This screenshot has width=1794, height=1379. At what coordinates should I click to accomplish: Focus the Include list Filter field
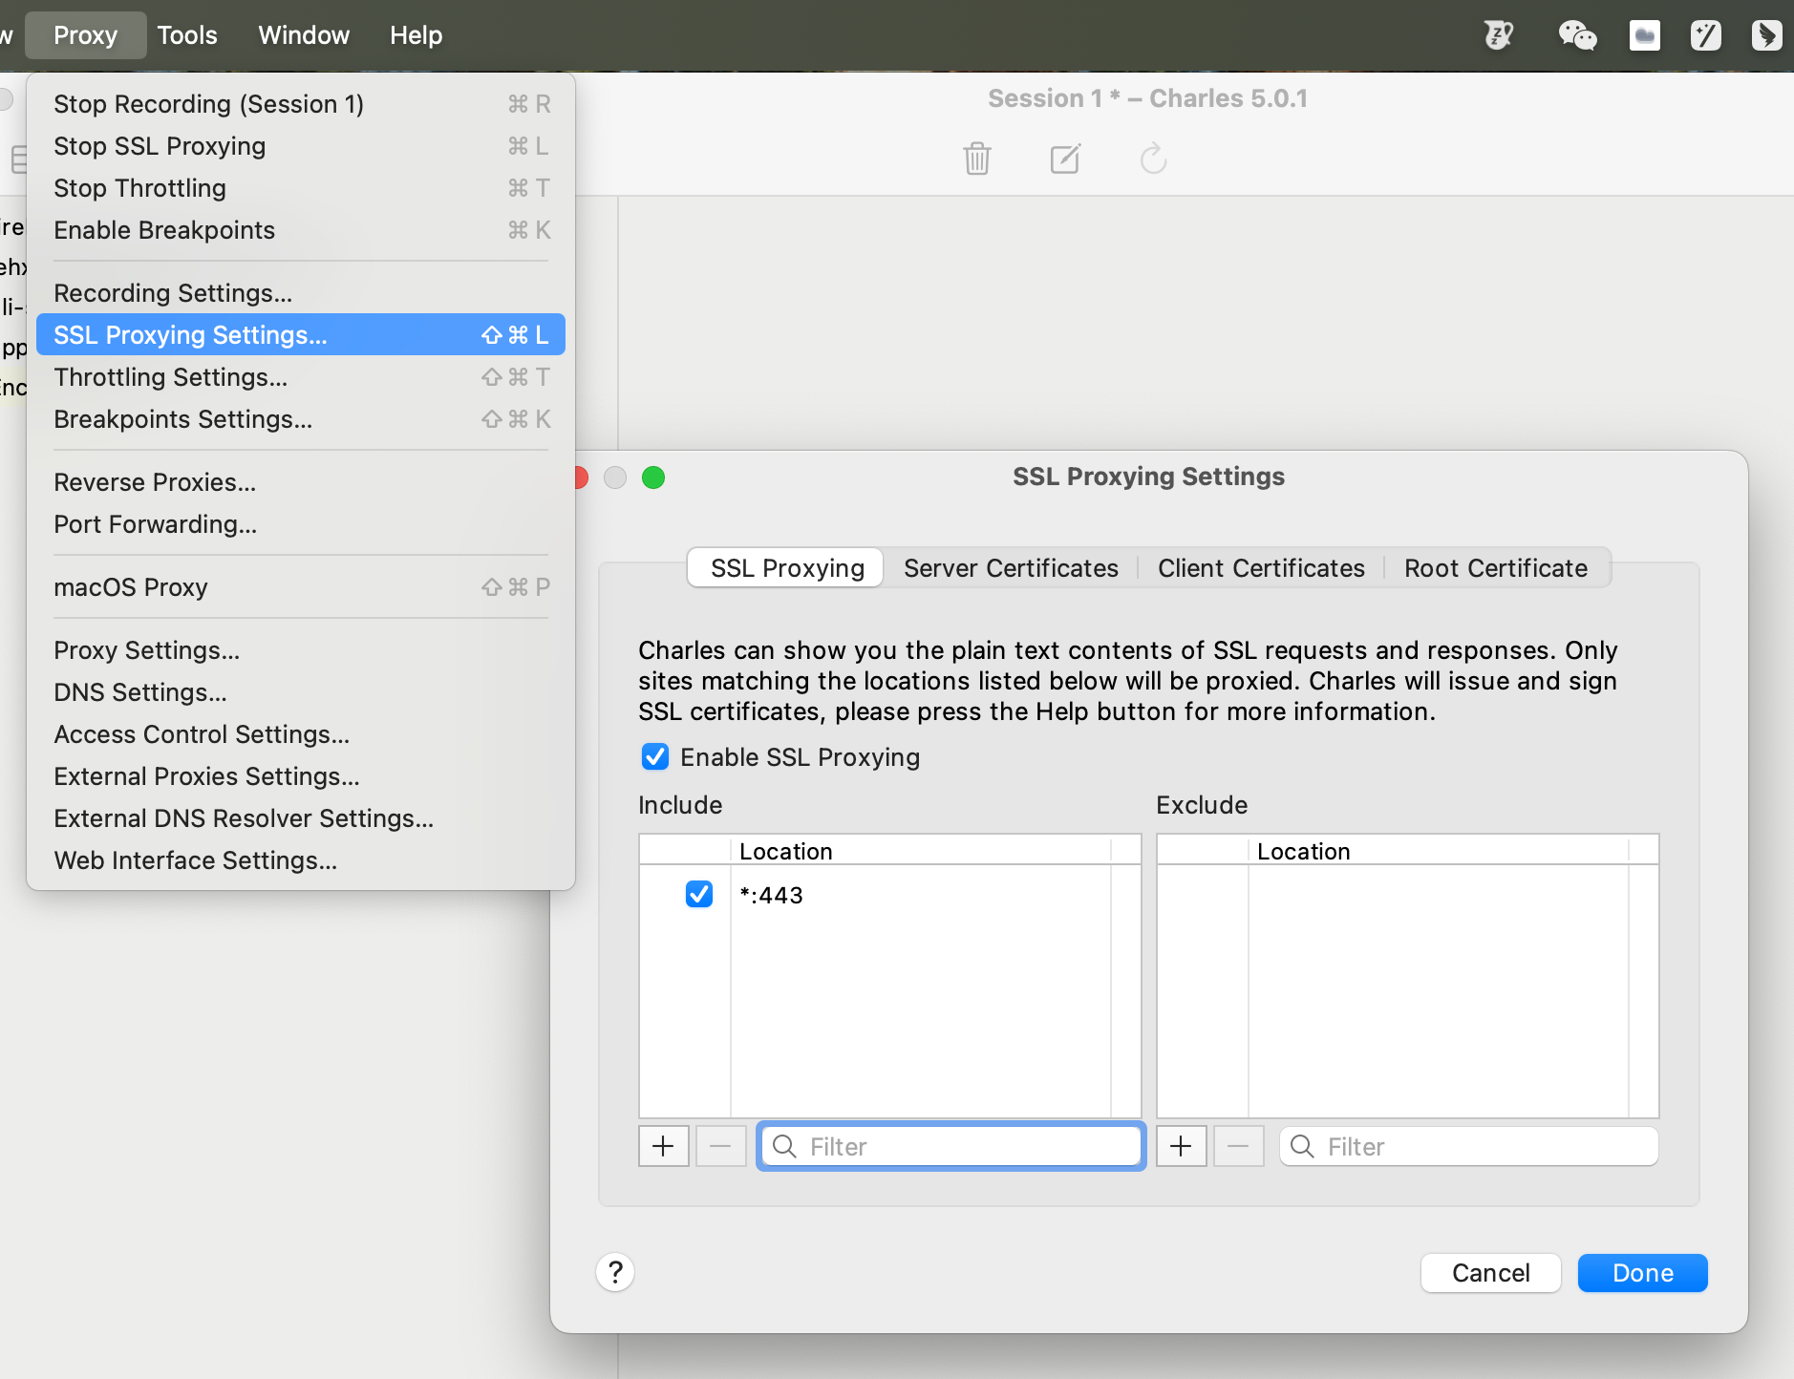pyautogui.click(x=951, y=1146)
